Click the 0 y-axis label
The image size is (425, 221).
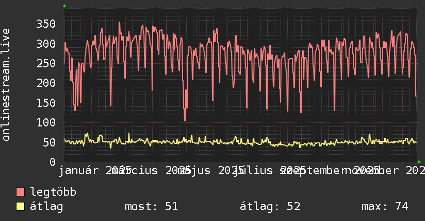[53, 162]
